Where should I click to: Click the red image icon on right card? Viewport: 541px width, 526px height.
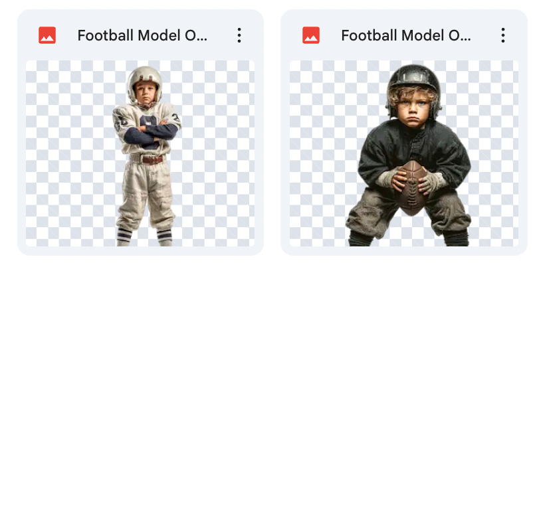pyautogui.click(x=311, y=35)
